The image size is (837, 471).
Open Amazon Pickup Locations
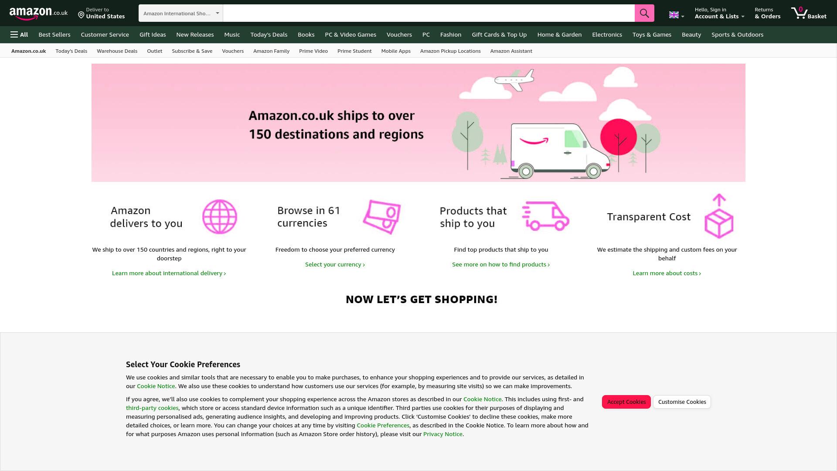[450, 51]
